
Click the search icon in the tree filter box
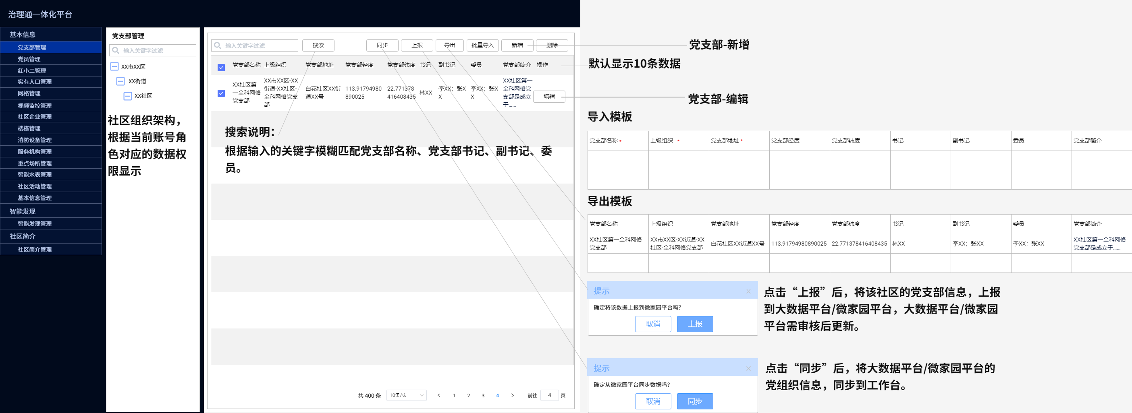pos(116,50)
